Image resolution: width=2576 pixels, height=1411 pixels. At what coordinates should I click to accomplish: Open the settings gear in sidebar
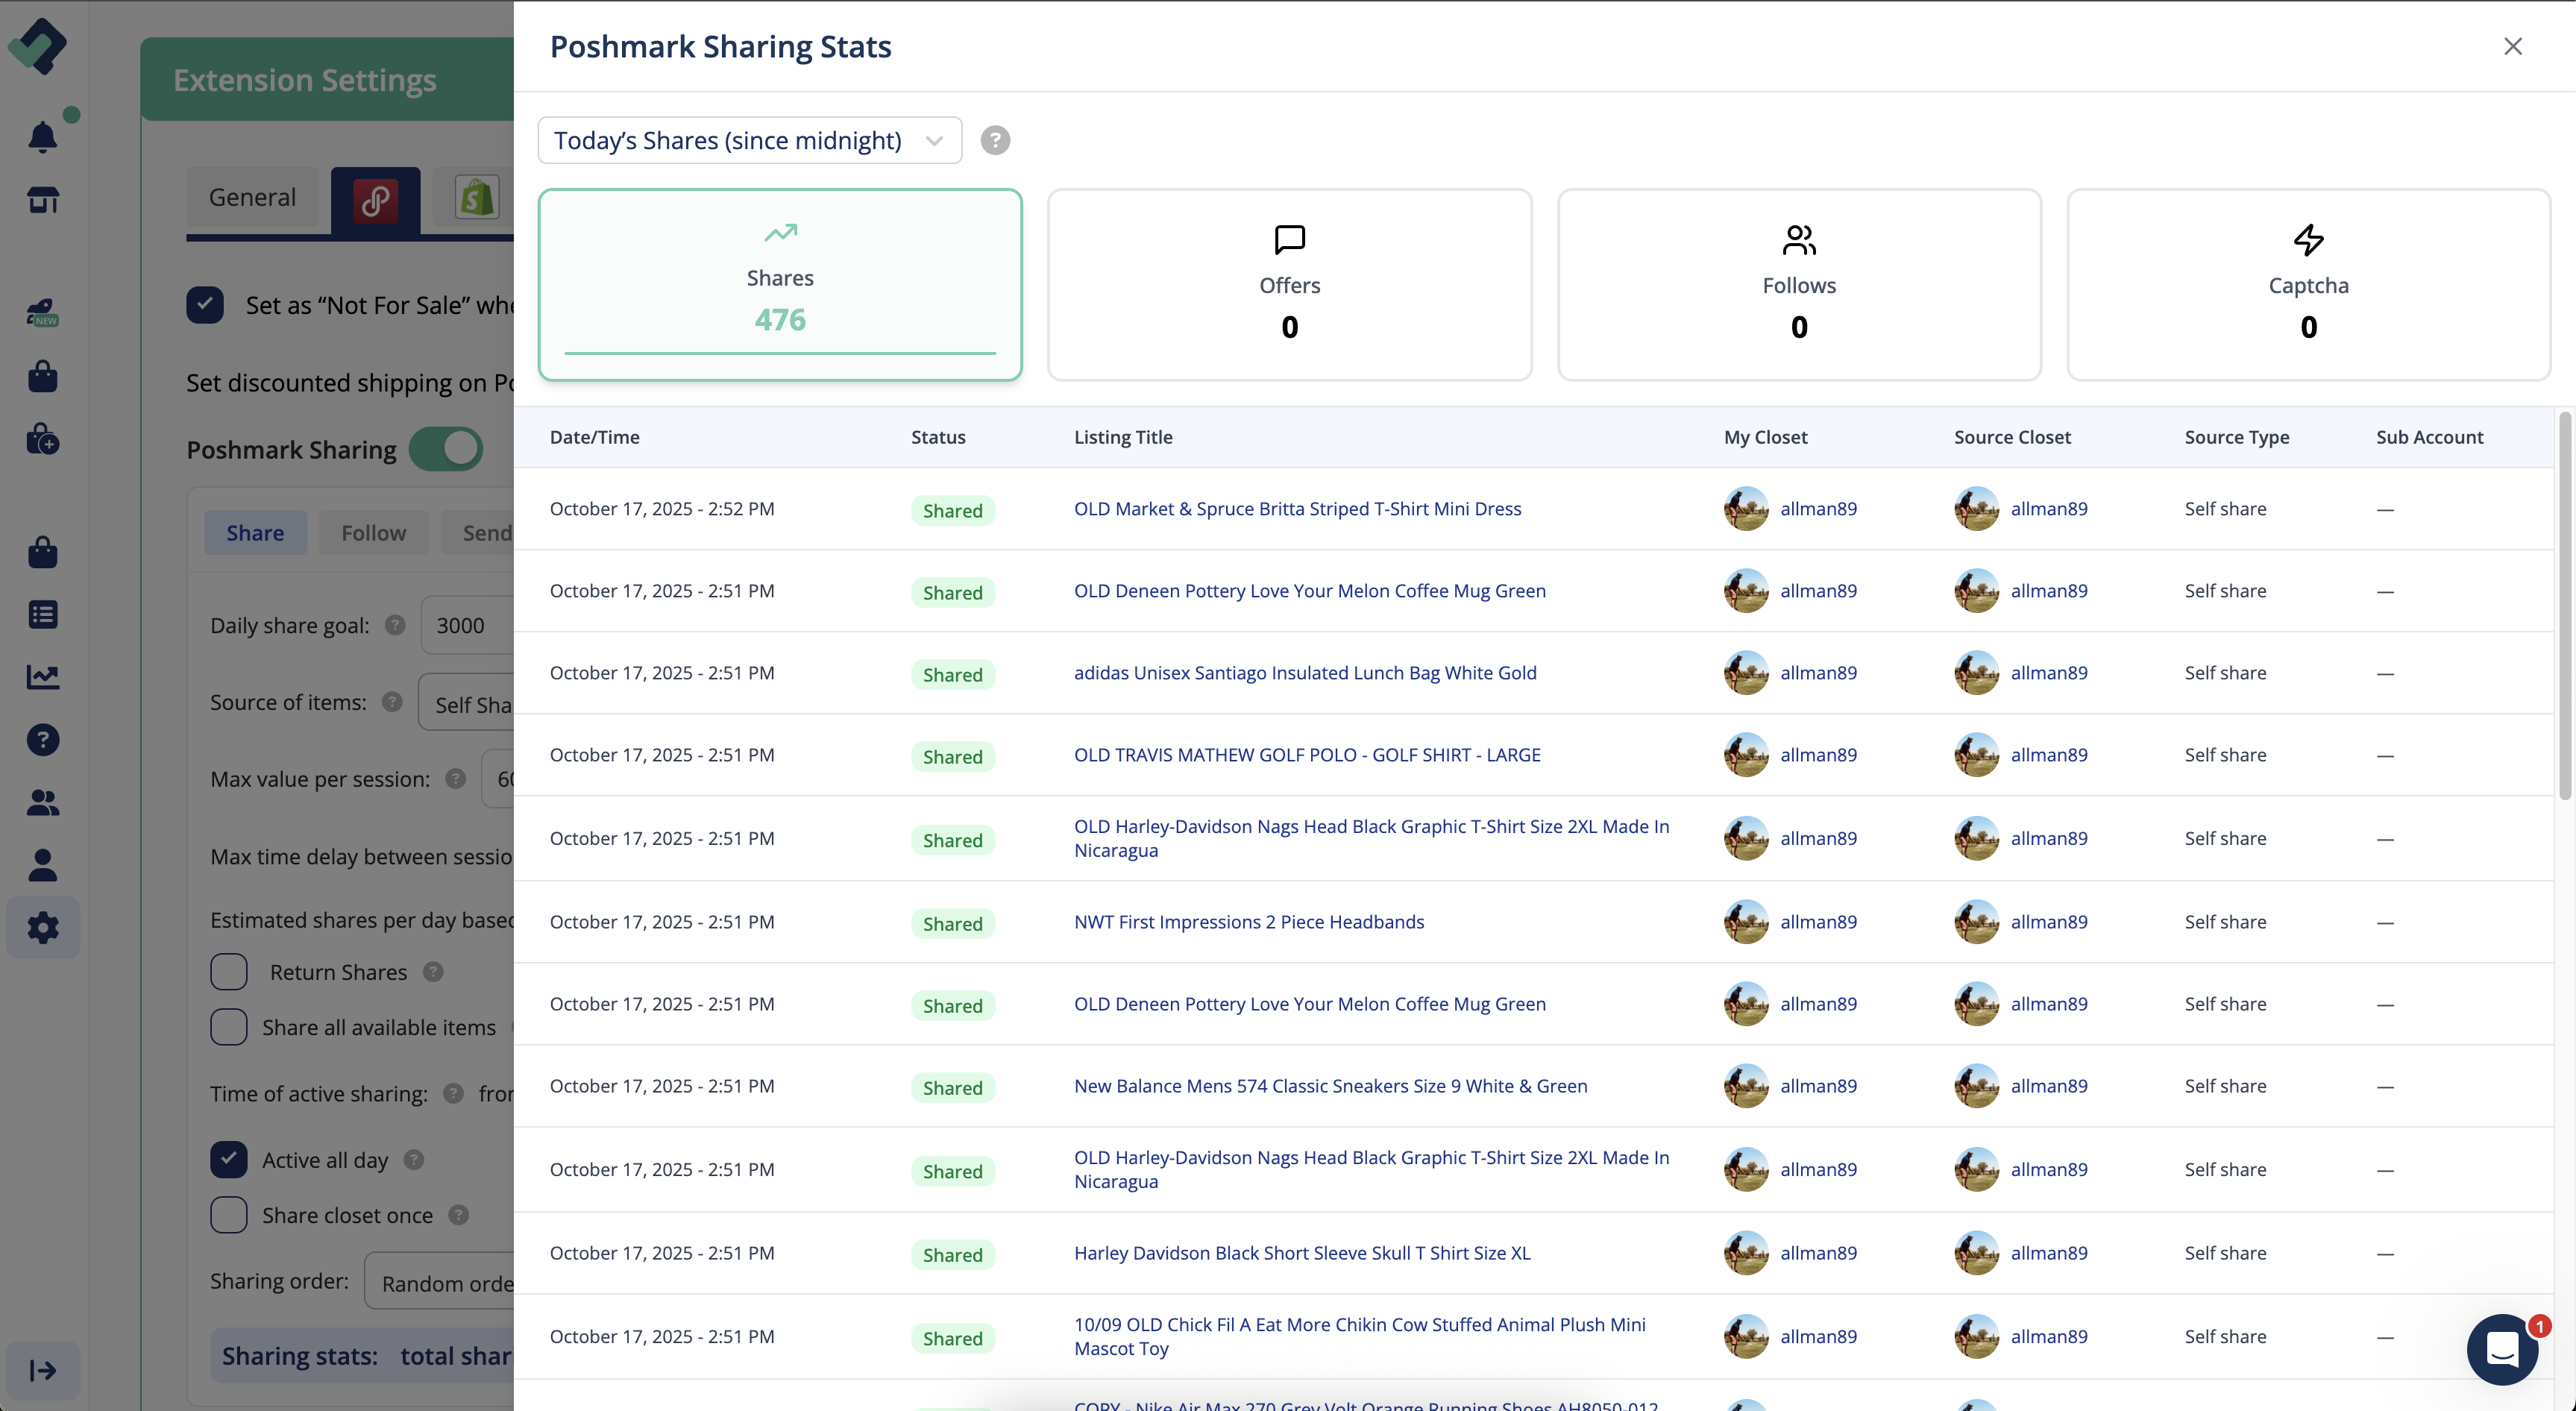point(42,928)
